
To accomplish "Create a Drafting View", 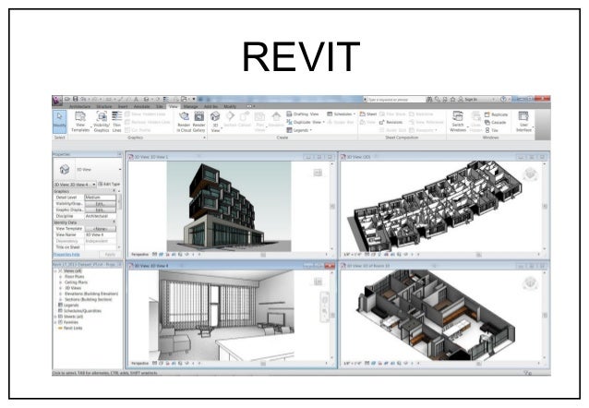I will pos(303,114).
